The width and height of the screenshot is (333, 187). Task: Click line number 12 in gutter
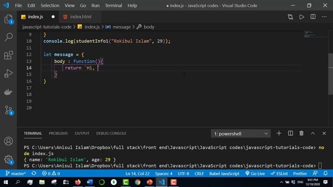pyautogui.click(x=29, y=55)
